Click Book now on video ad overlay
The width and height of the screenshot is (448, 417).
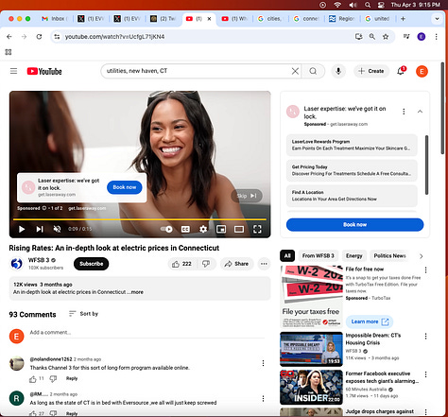pyautogui.click(x=125, y=187)
